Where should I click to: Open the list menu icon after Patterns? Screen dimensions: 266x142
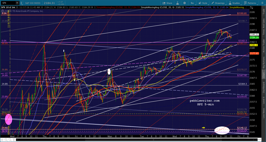pyautogui.click(x=262, y=3)
